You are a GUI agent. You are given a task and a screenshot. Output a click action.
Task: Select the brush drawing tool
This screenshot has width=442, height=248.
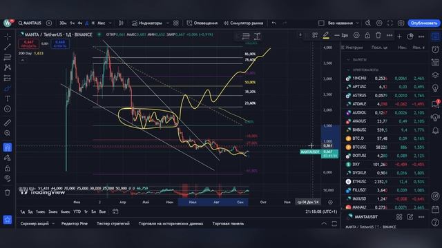click(x=8, y=88)
